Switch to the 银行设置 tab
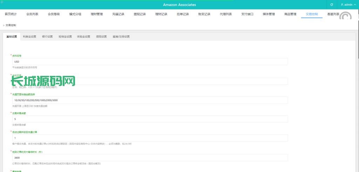Screen dimensions: 359x172 point(47,37)
